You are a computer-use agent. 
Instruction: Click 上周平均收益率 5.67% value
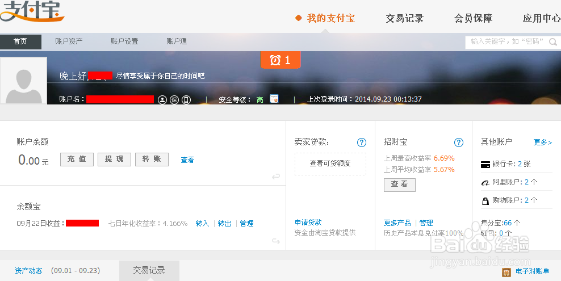click(x=444, y=170)
